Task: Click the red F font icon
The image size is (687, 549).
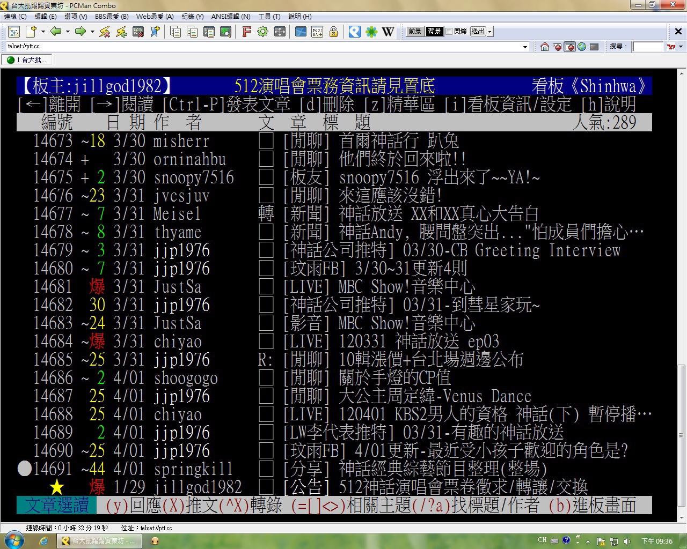Action: click(246, 32)
